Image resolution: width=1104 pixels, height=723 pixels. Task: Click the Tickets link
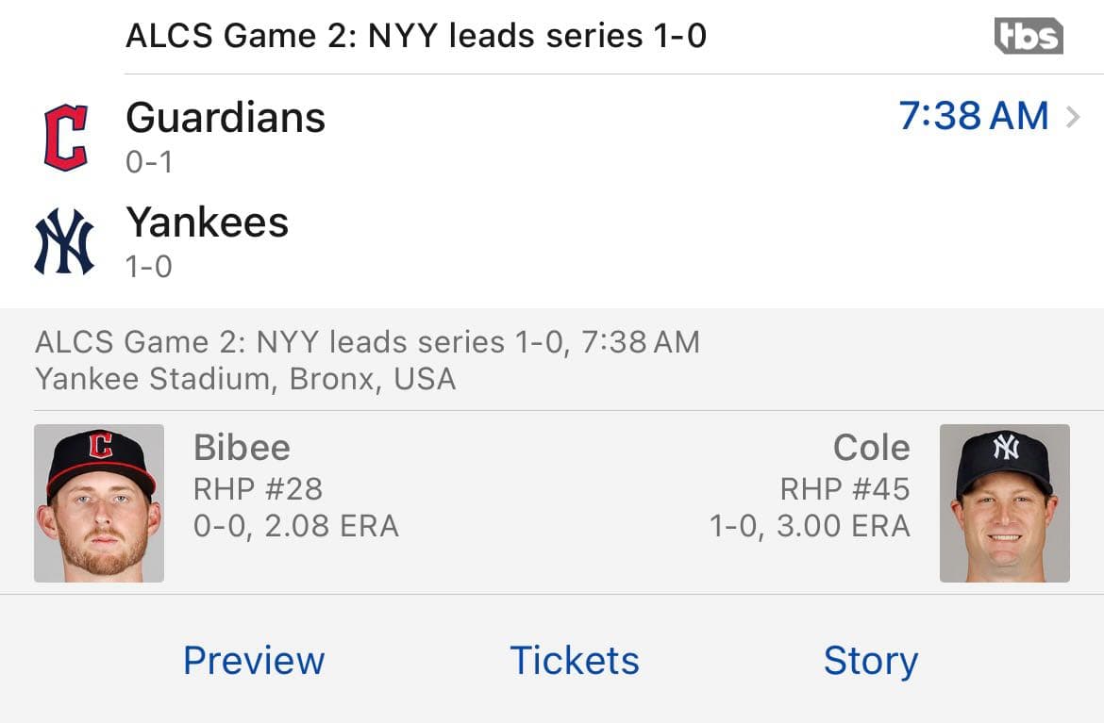(573, 661)
